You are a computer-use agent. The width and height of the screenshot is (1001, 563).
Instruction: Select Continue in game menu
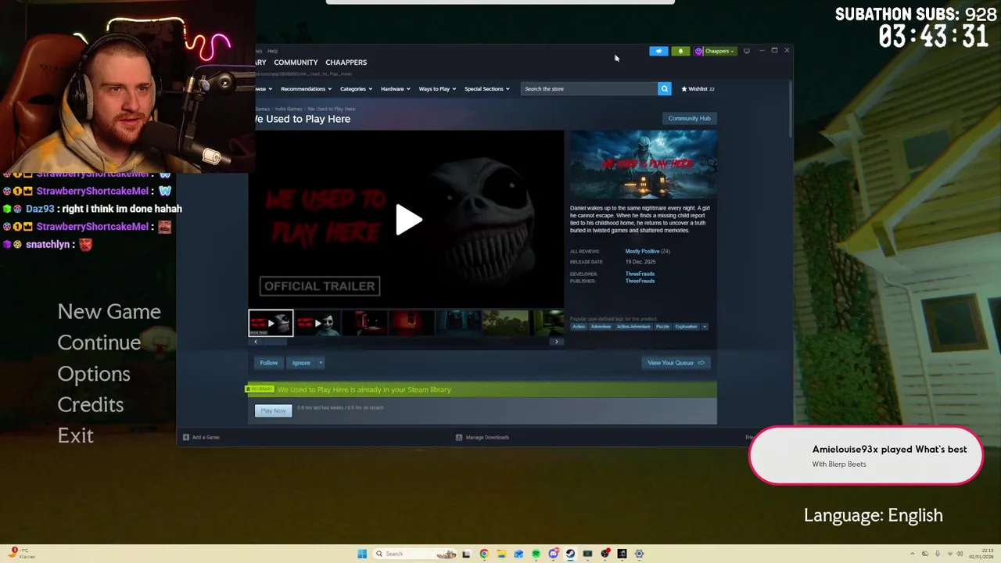tap(99, 342)
